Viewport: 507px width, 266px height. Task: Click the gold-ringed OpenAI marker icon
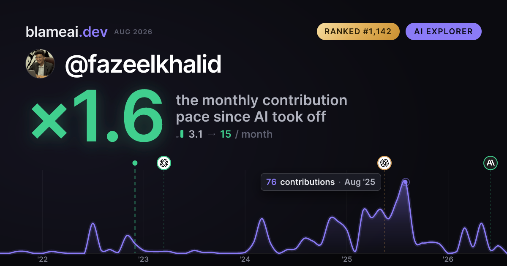click(384, 163)
